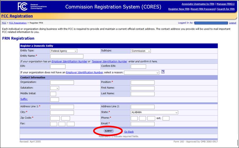Click Reset FRN Password link
This screenshot has width=239, height=148.
pyautogui.click(x=203, y=9)
